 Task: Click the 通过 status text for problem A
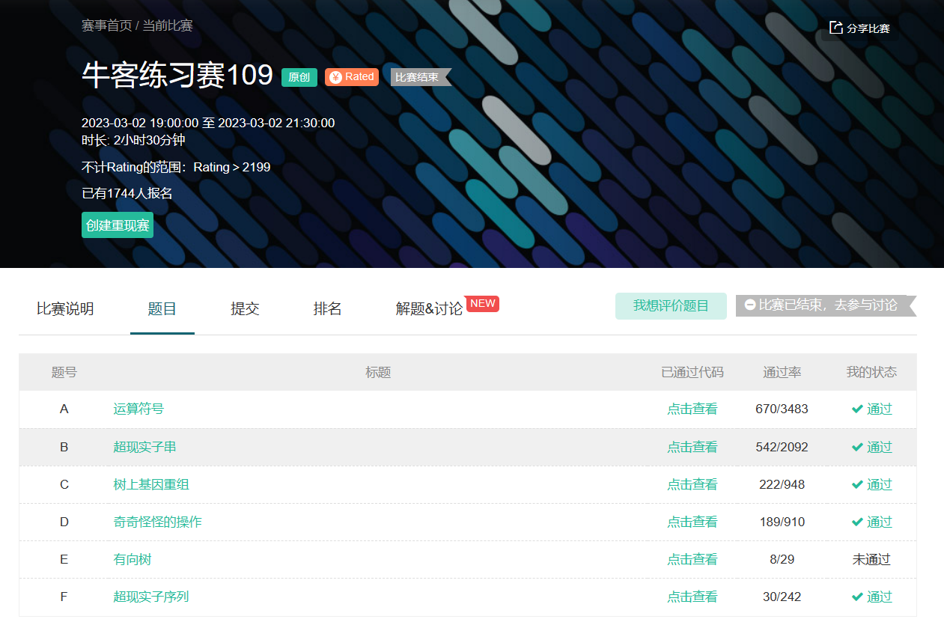[x=880, y=409]
